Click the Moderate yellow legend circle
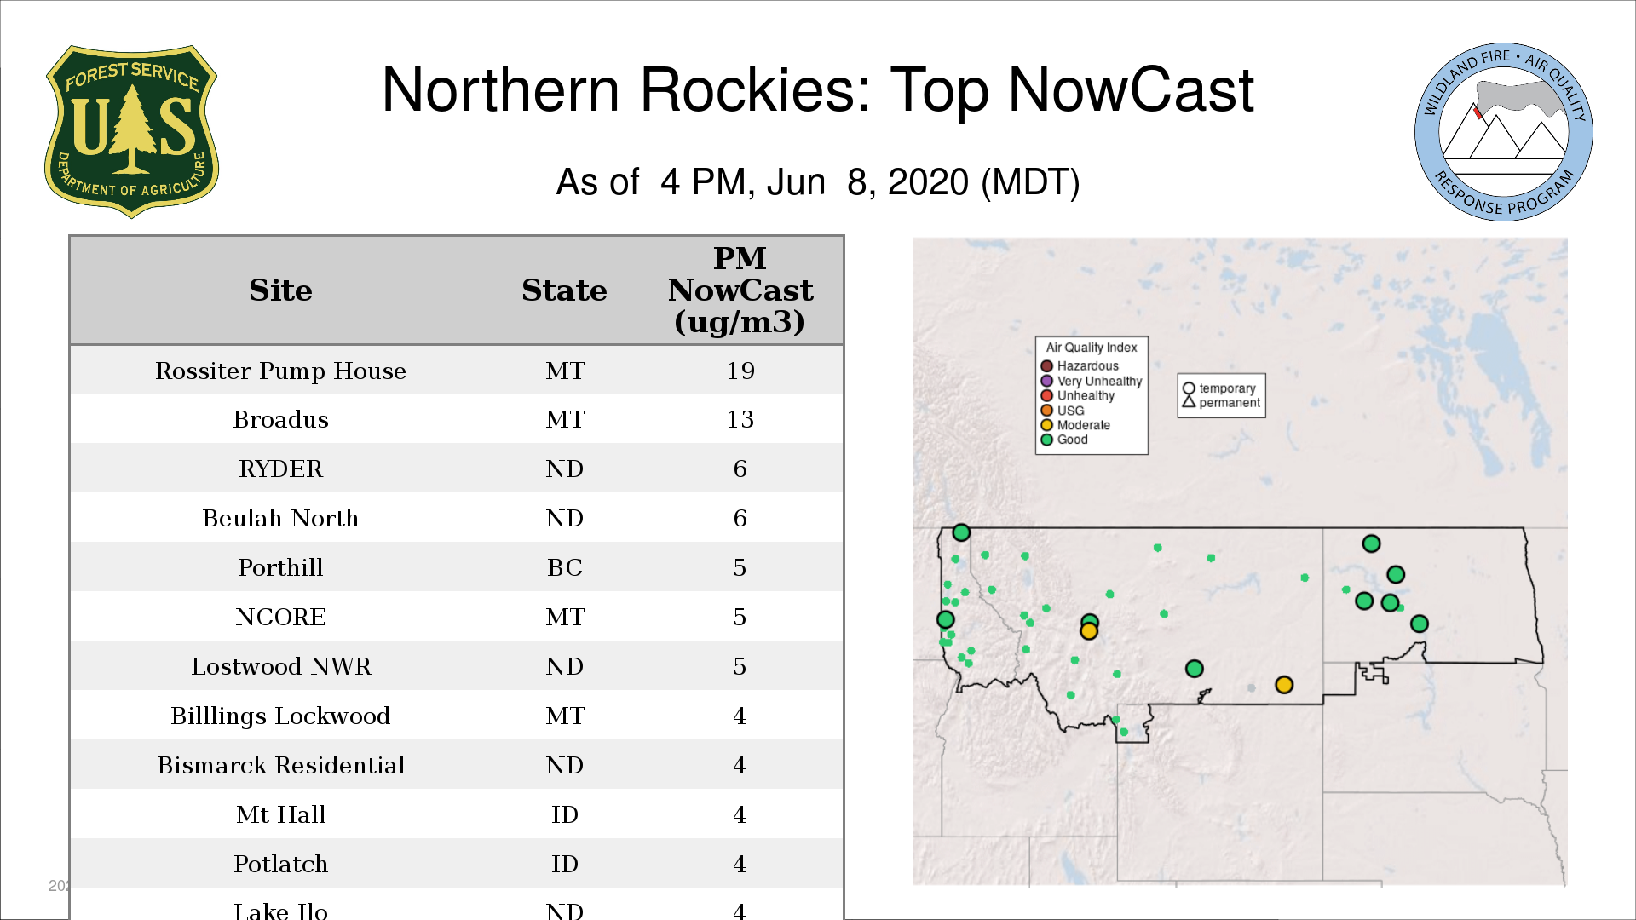This screenshot has height=920, width=1636. coord(1046,425)
